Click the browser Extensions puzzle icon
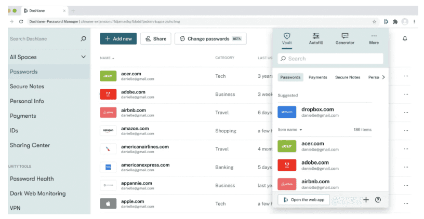 pos(395,22)
